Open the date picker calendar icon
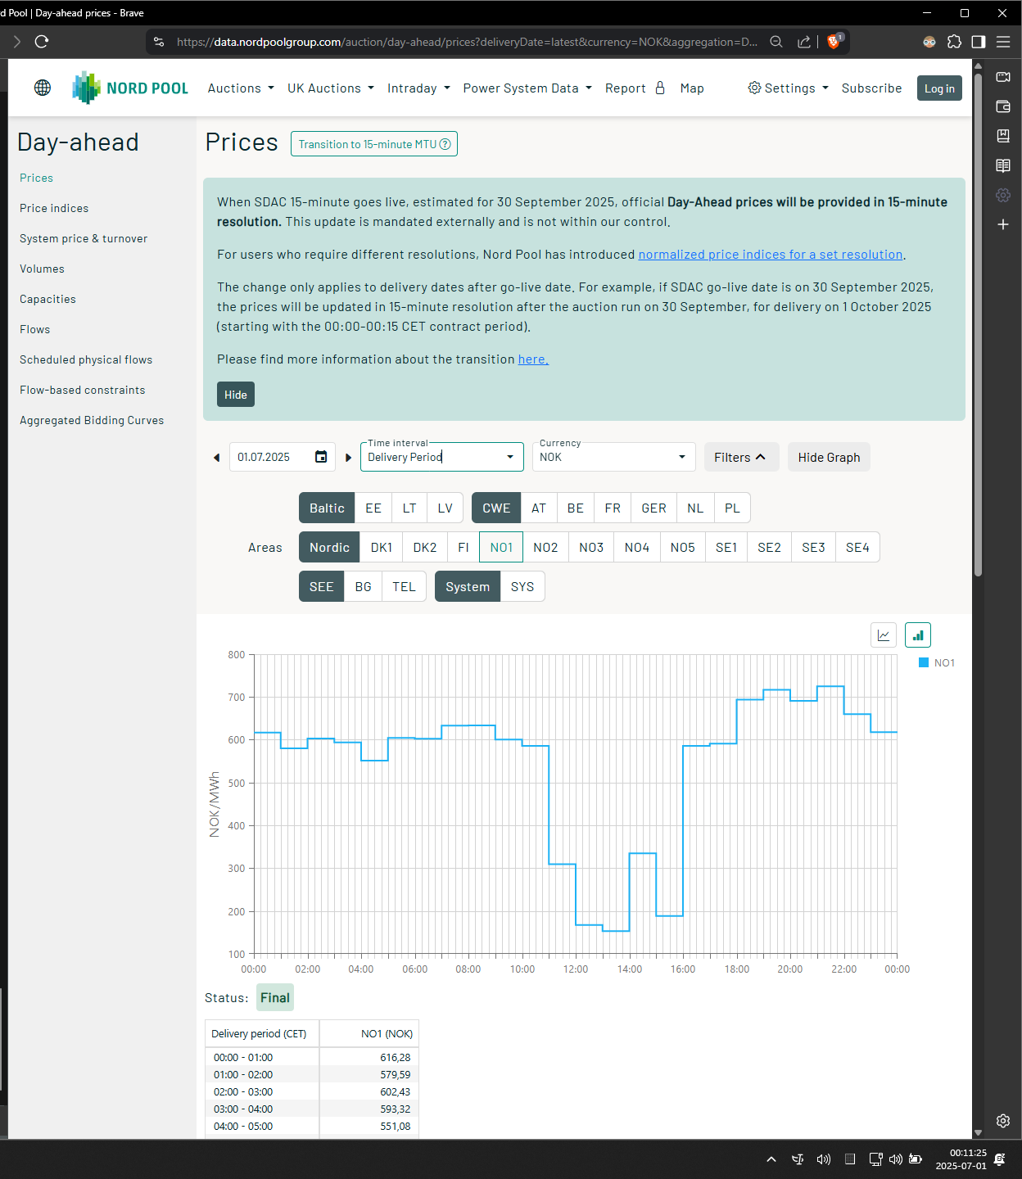This screenshot has height=1179, width=1022. coord(321,457)
